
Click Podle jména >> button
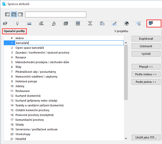coord(146,82)
